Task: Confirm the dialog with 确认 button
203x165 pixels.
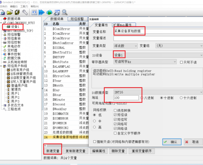Action: point(172,142)
